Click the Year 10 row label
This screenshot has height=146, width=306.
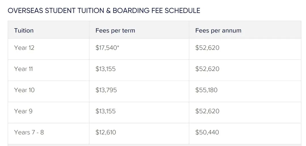pos(24,90)
